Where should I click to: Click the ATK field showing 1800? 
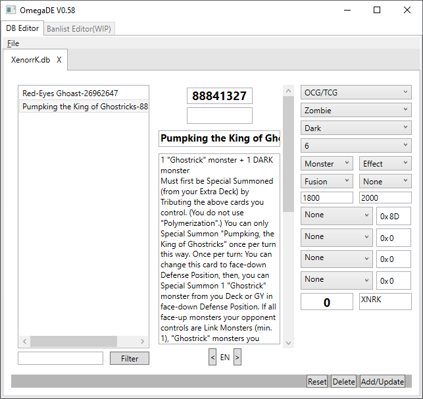pyautogui.click(x=328, y=198)
